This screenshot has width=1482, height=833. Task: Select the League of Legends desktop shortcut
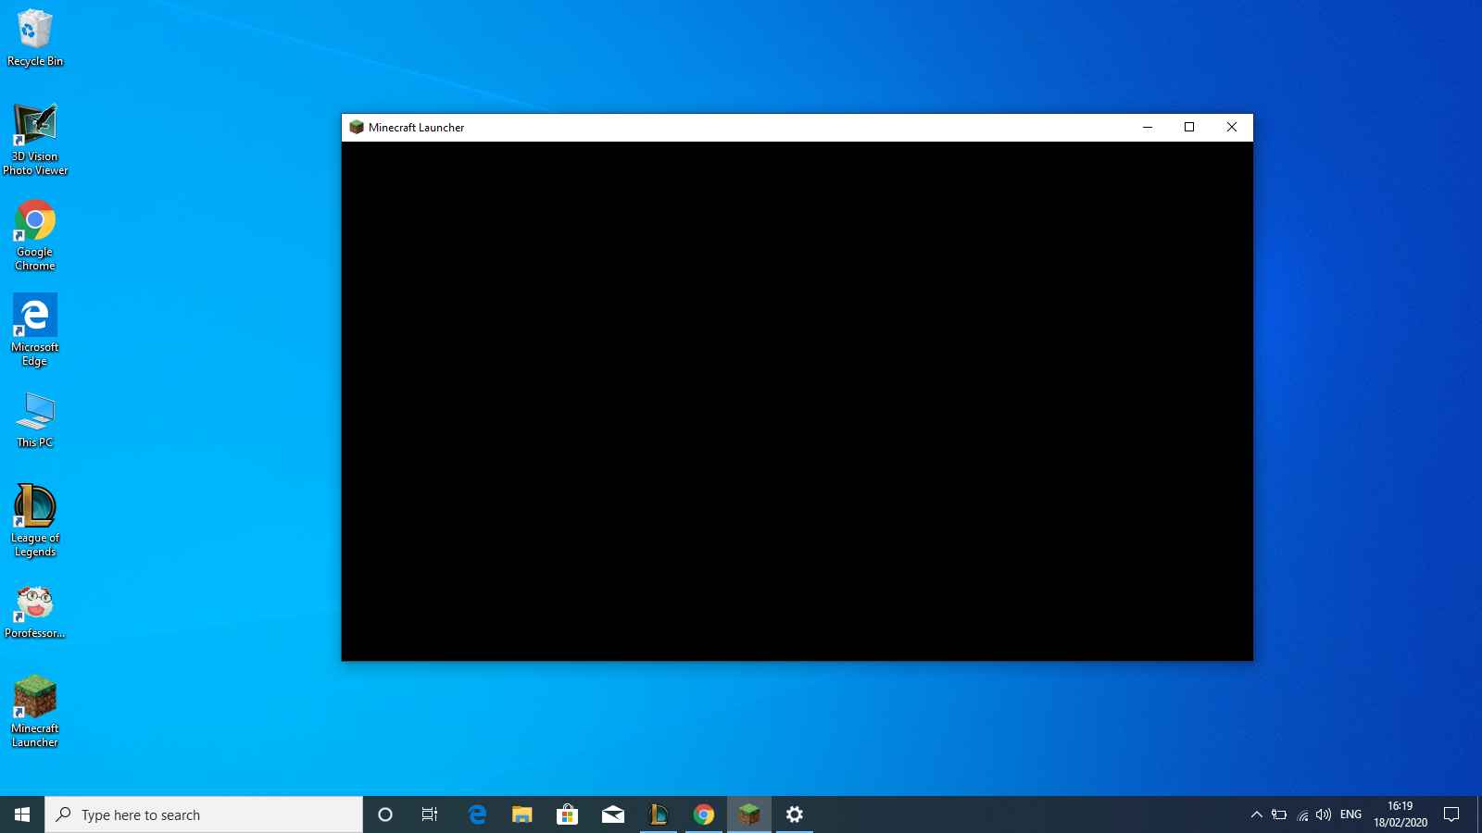(35, 521)
